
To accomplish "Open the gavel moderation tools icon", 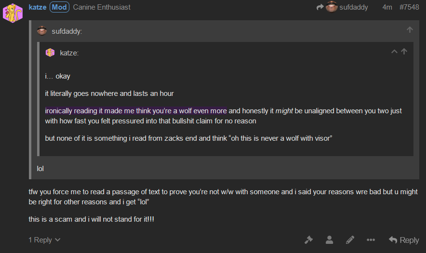I will pyautogui.click(x=308, y=240).
